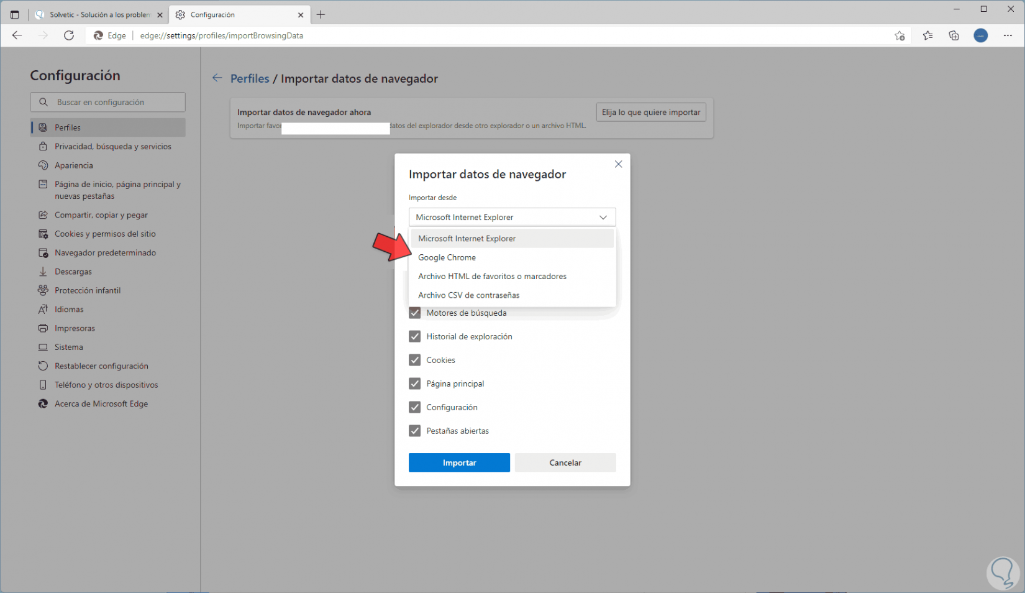Click the address bar URL
Screen dimensions: 1025x593
click(x=222, y=35)
